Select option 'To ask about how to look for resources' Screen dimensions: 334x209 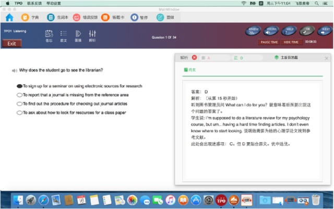20,113
